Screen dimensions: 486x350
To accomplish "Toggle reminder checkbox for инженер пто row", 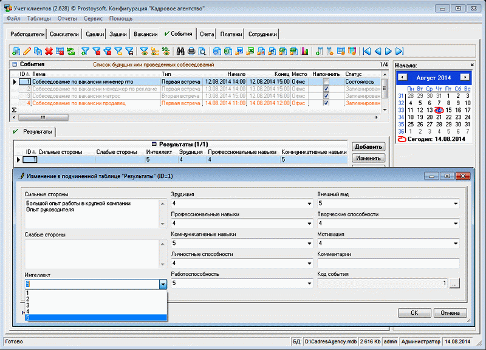I will tap(326, 81).
